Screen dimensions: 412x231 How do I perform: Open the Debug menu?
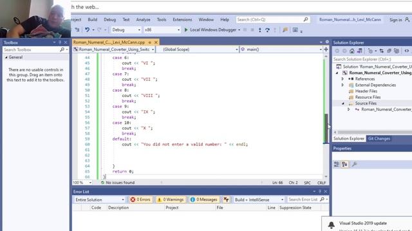click(x=109, y=20)
